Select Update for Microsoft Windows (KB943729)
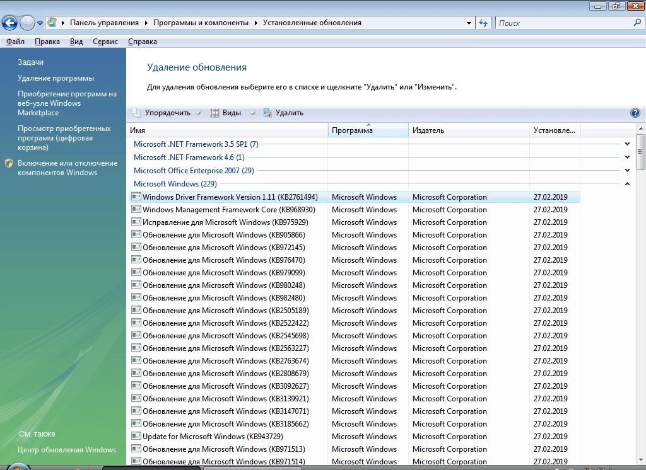The height and width of the screenshot is (470, 646). (x=355, y=437)
